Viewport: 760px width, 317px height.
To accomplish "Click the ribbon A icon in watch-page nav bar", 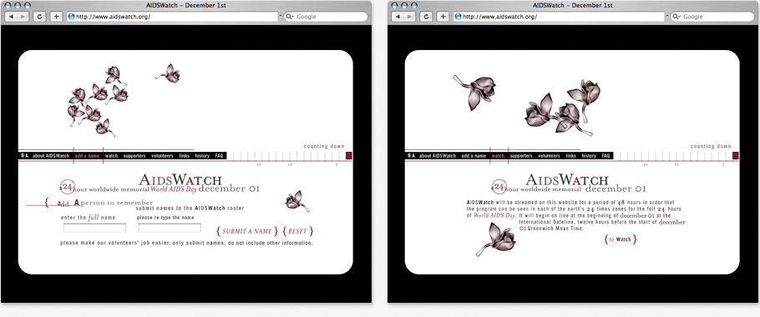I will pos(411,156).
